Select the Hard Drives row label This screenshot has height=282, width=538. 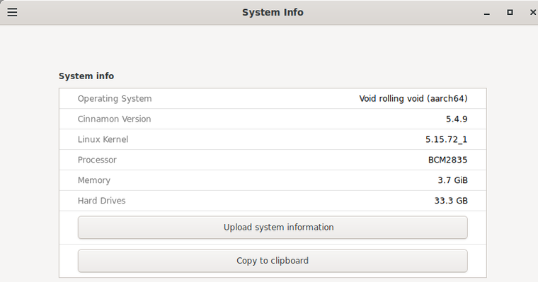101,201
